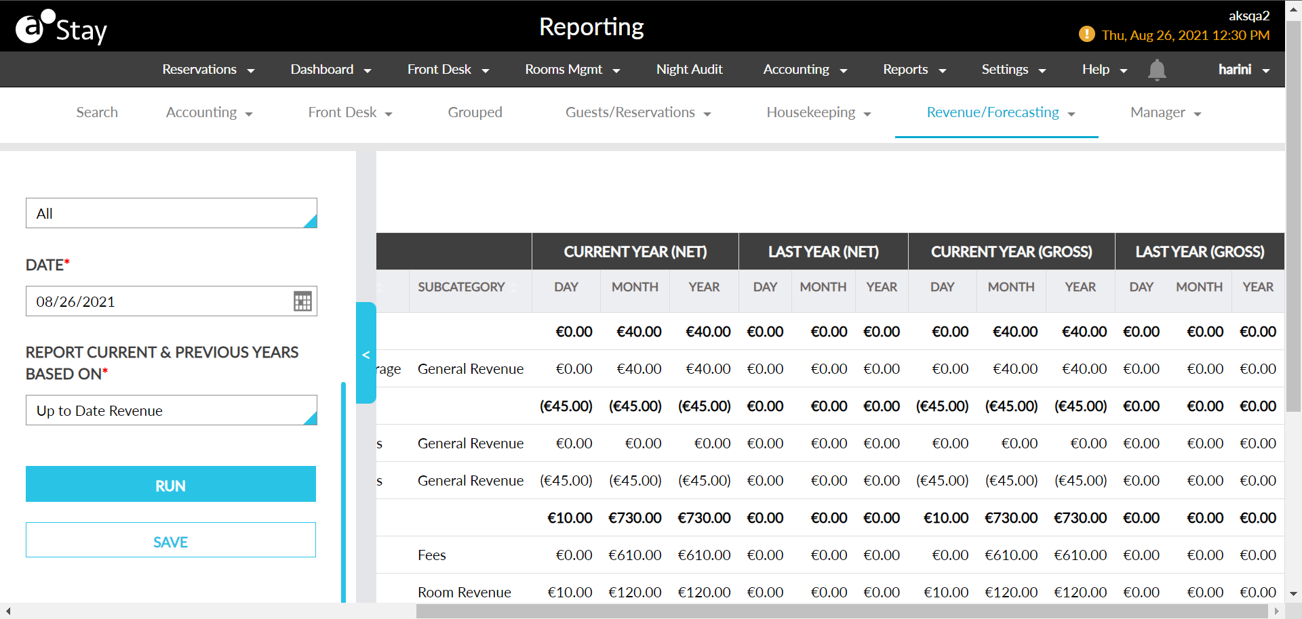This screenshot has height=619, width=1302.
Task: Click the date and time display
Action: (1185, 35)
